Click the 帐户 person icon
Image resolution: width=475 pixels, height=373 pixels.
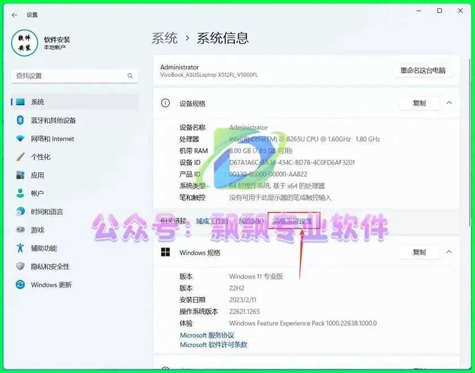[x=20, y=193]
